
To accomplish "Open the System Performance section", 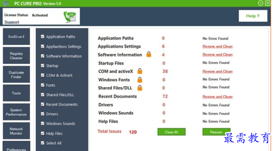I will (x=16, y=112).
